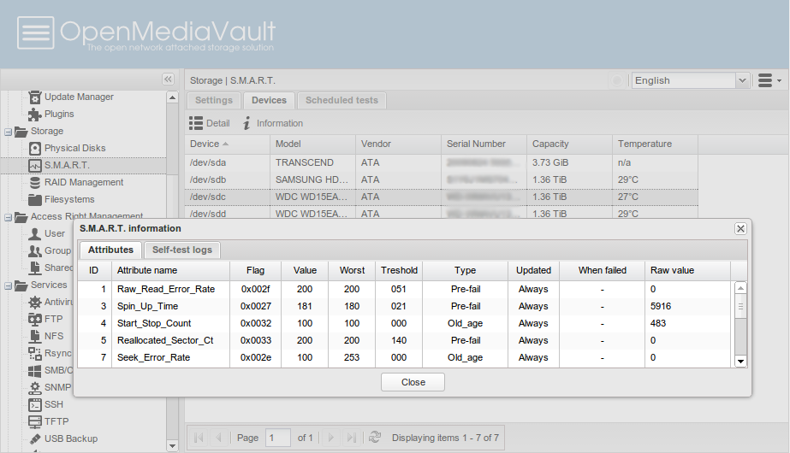The height and width of the screenshot is (453, 790).
Task: Go to the first page button
Action: (x=199, y=438)
